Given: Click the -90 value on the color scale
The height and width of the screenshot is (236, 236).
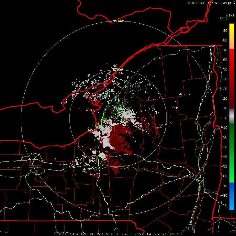Looking at the screenshot, I should (224, 205).
